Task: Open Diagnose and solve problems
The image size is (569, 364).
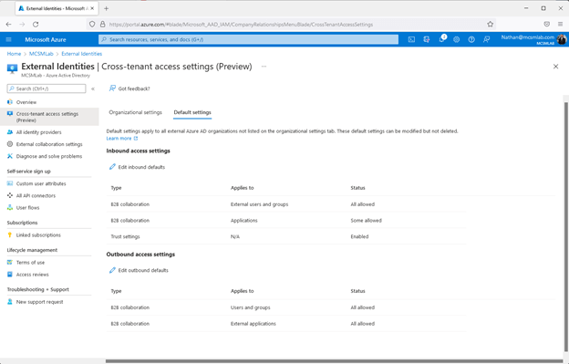Action: coord(49,156)
